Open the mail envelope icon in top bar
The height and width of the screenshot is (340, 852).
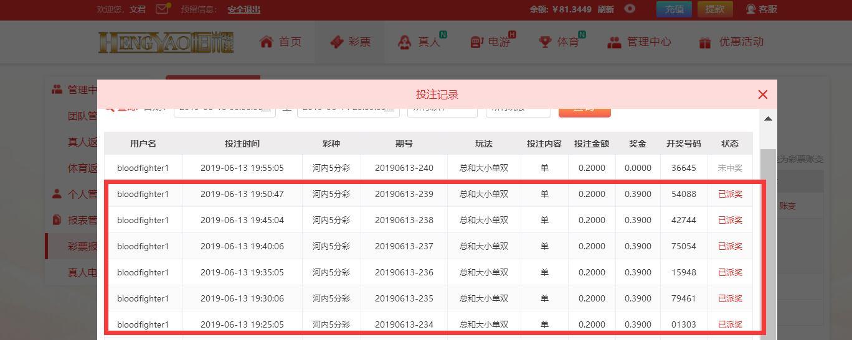point(162,9)
